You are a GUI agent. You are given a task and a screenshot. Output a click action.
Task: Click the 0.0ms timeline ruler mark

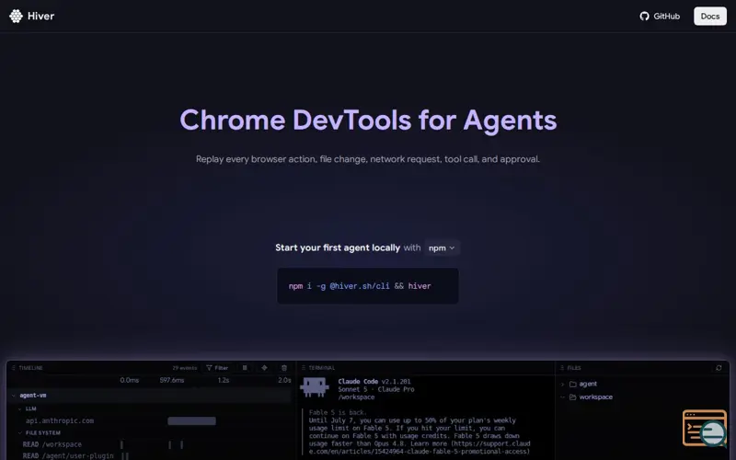point(130,380)
